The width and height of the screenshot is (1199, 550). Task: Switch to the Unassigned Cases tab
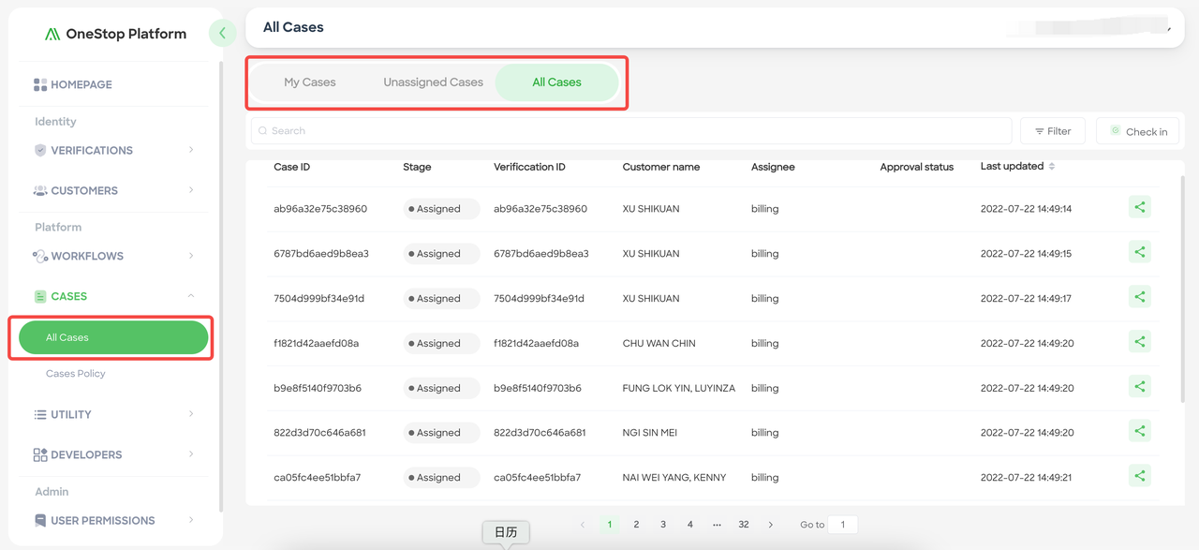(432, 82)
